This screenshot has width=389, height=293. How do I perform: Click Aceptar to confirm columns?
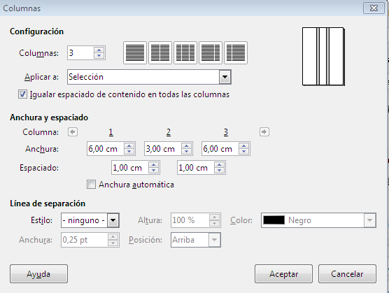pyautogui.click(x=283, y=273)
